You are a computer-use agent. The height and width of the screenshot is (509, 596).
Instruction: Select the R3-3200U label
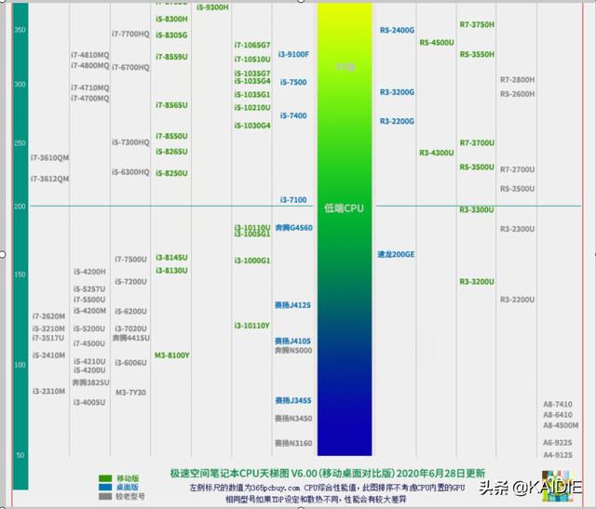(x=477, y=281)
